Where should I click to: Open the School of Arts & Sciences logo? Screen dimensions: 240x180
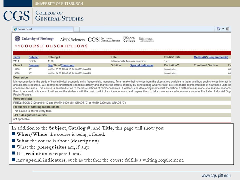[x=72, y=39]
